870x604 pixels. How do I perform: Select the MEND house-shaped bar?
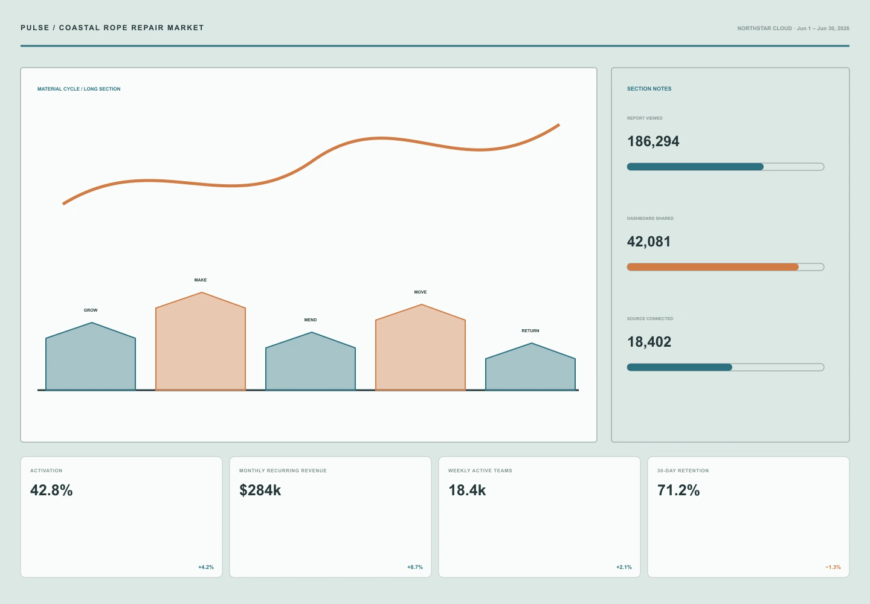click(311, 361)
